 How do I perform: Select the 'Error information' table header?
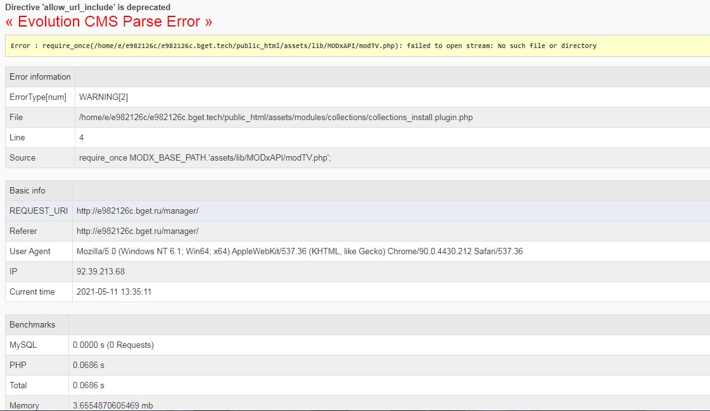40,77
